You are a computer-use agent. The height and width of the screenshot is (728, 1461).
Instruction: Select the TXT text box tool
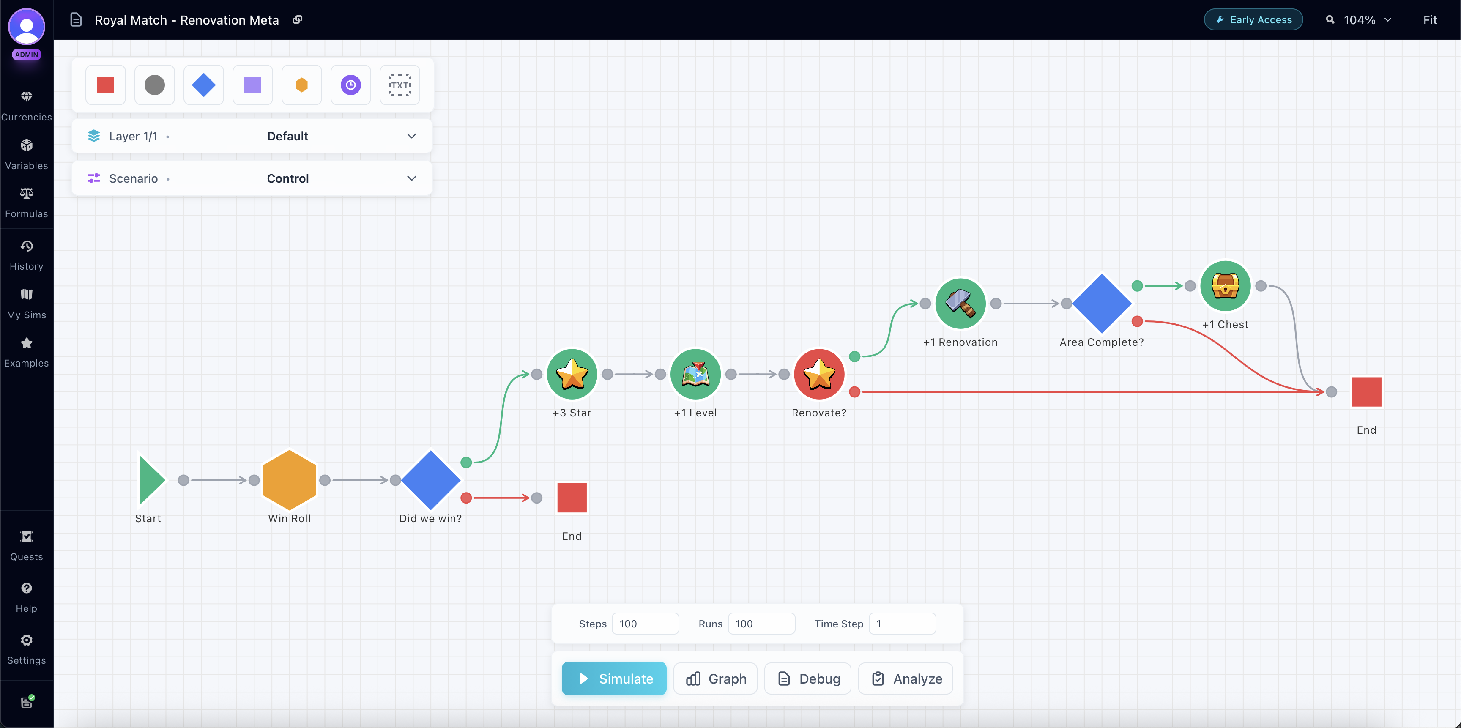coord(400,85)
